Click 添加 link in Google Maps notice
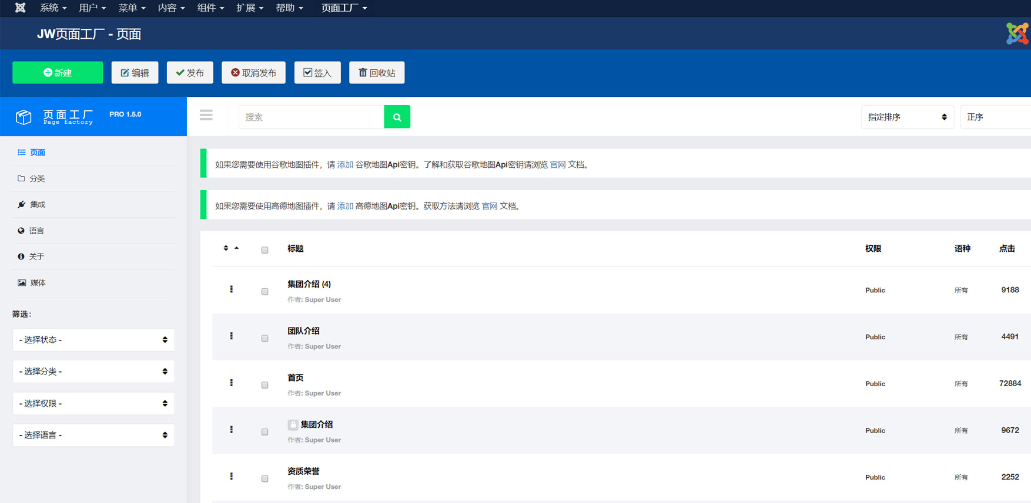Screen dimensions: 1031x503 (345, 165)
